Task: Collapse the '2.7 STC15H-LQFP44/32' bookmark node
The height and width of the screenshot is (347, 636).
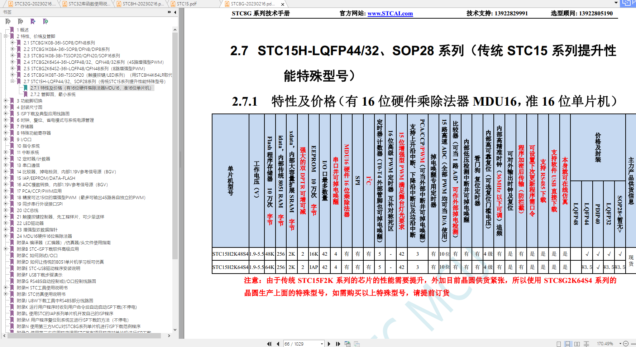Action: (13, 81)
